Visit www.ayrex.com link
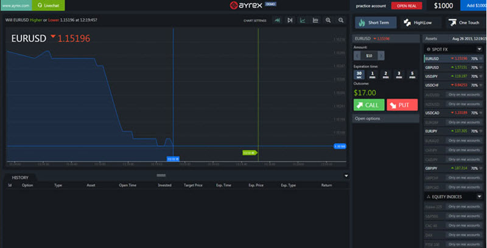The height and width of the screenshot is (248, 487). pos(16,5)
